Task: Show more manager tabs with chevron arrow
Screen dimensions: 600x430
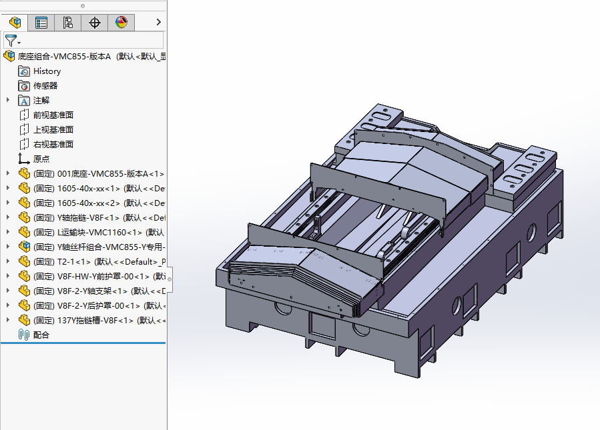Action: (158, 22)
